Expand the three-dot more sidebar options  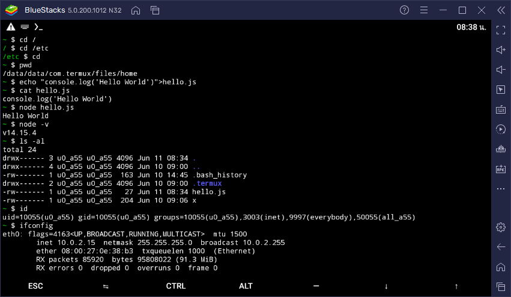coord(501,188)
